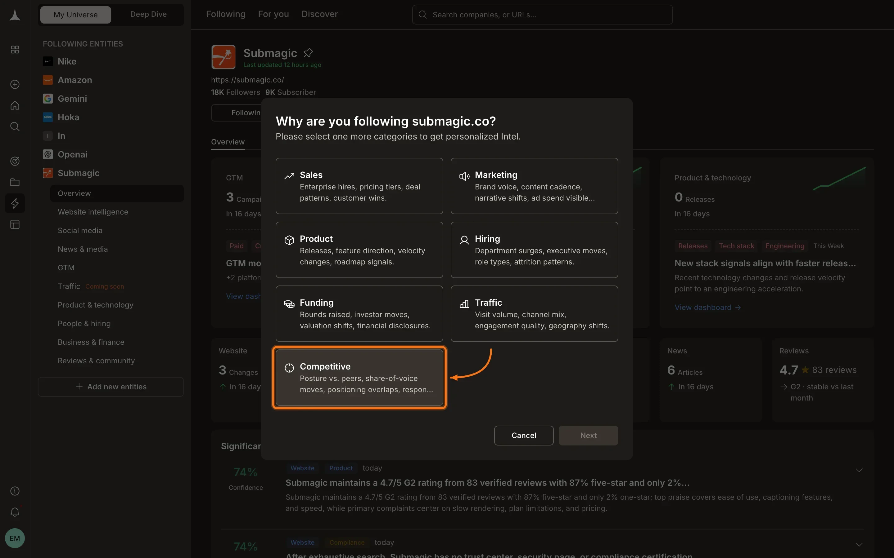The height and width of the screenshot is (558, 894).
Task: Select the Product category card
Action: pyautogui.click(x=359, y=250)
